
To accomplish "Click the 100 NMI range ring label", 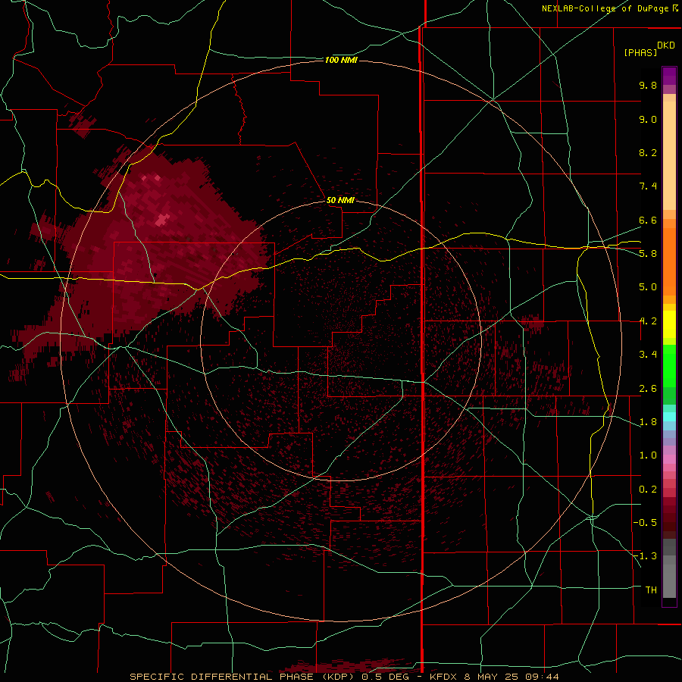I will pyautogui.click(x=341, y=60).
